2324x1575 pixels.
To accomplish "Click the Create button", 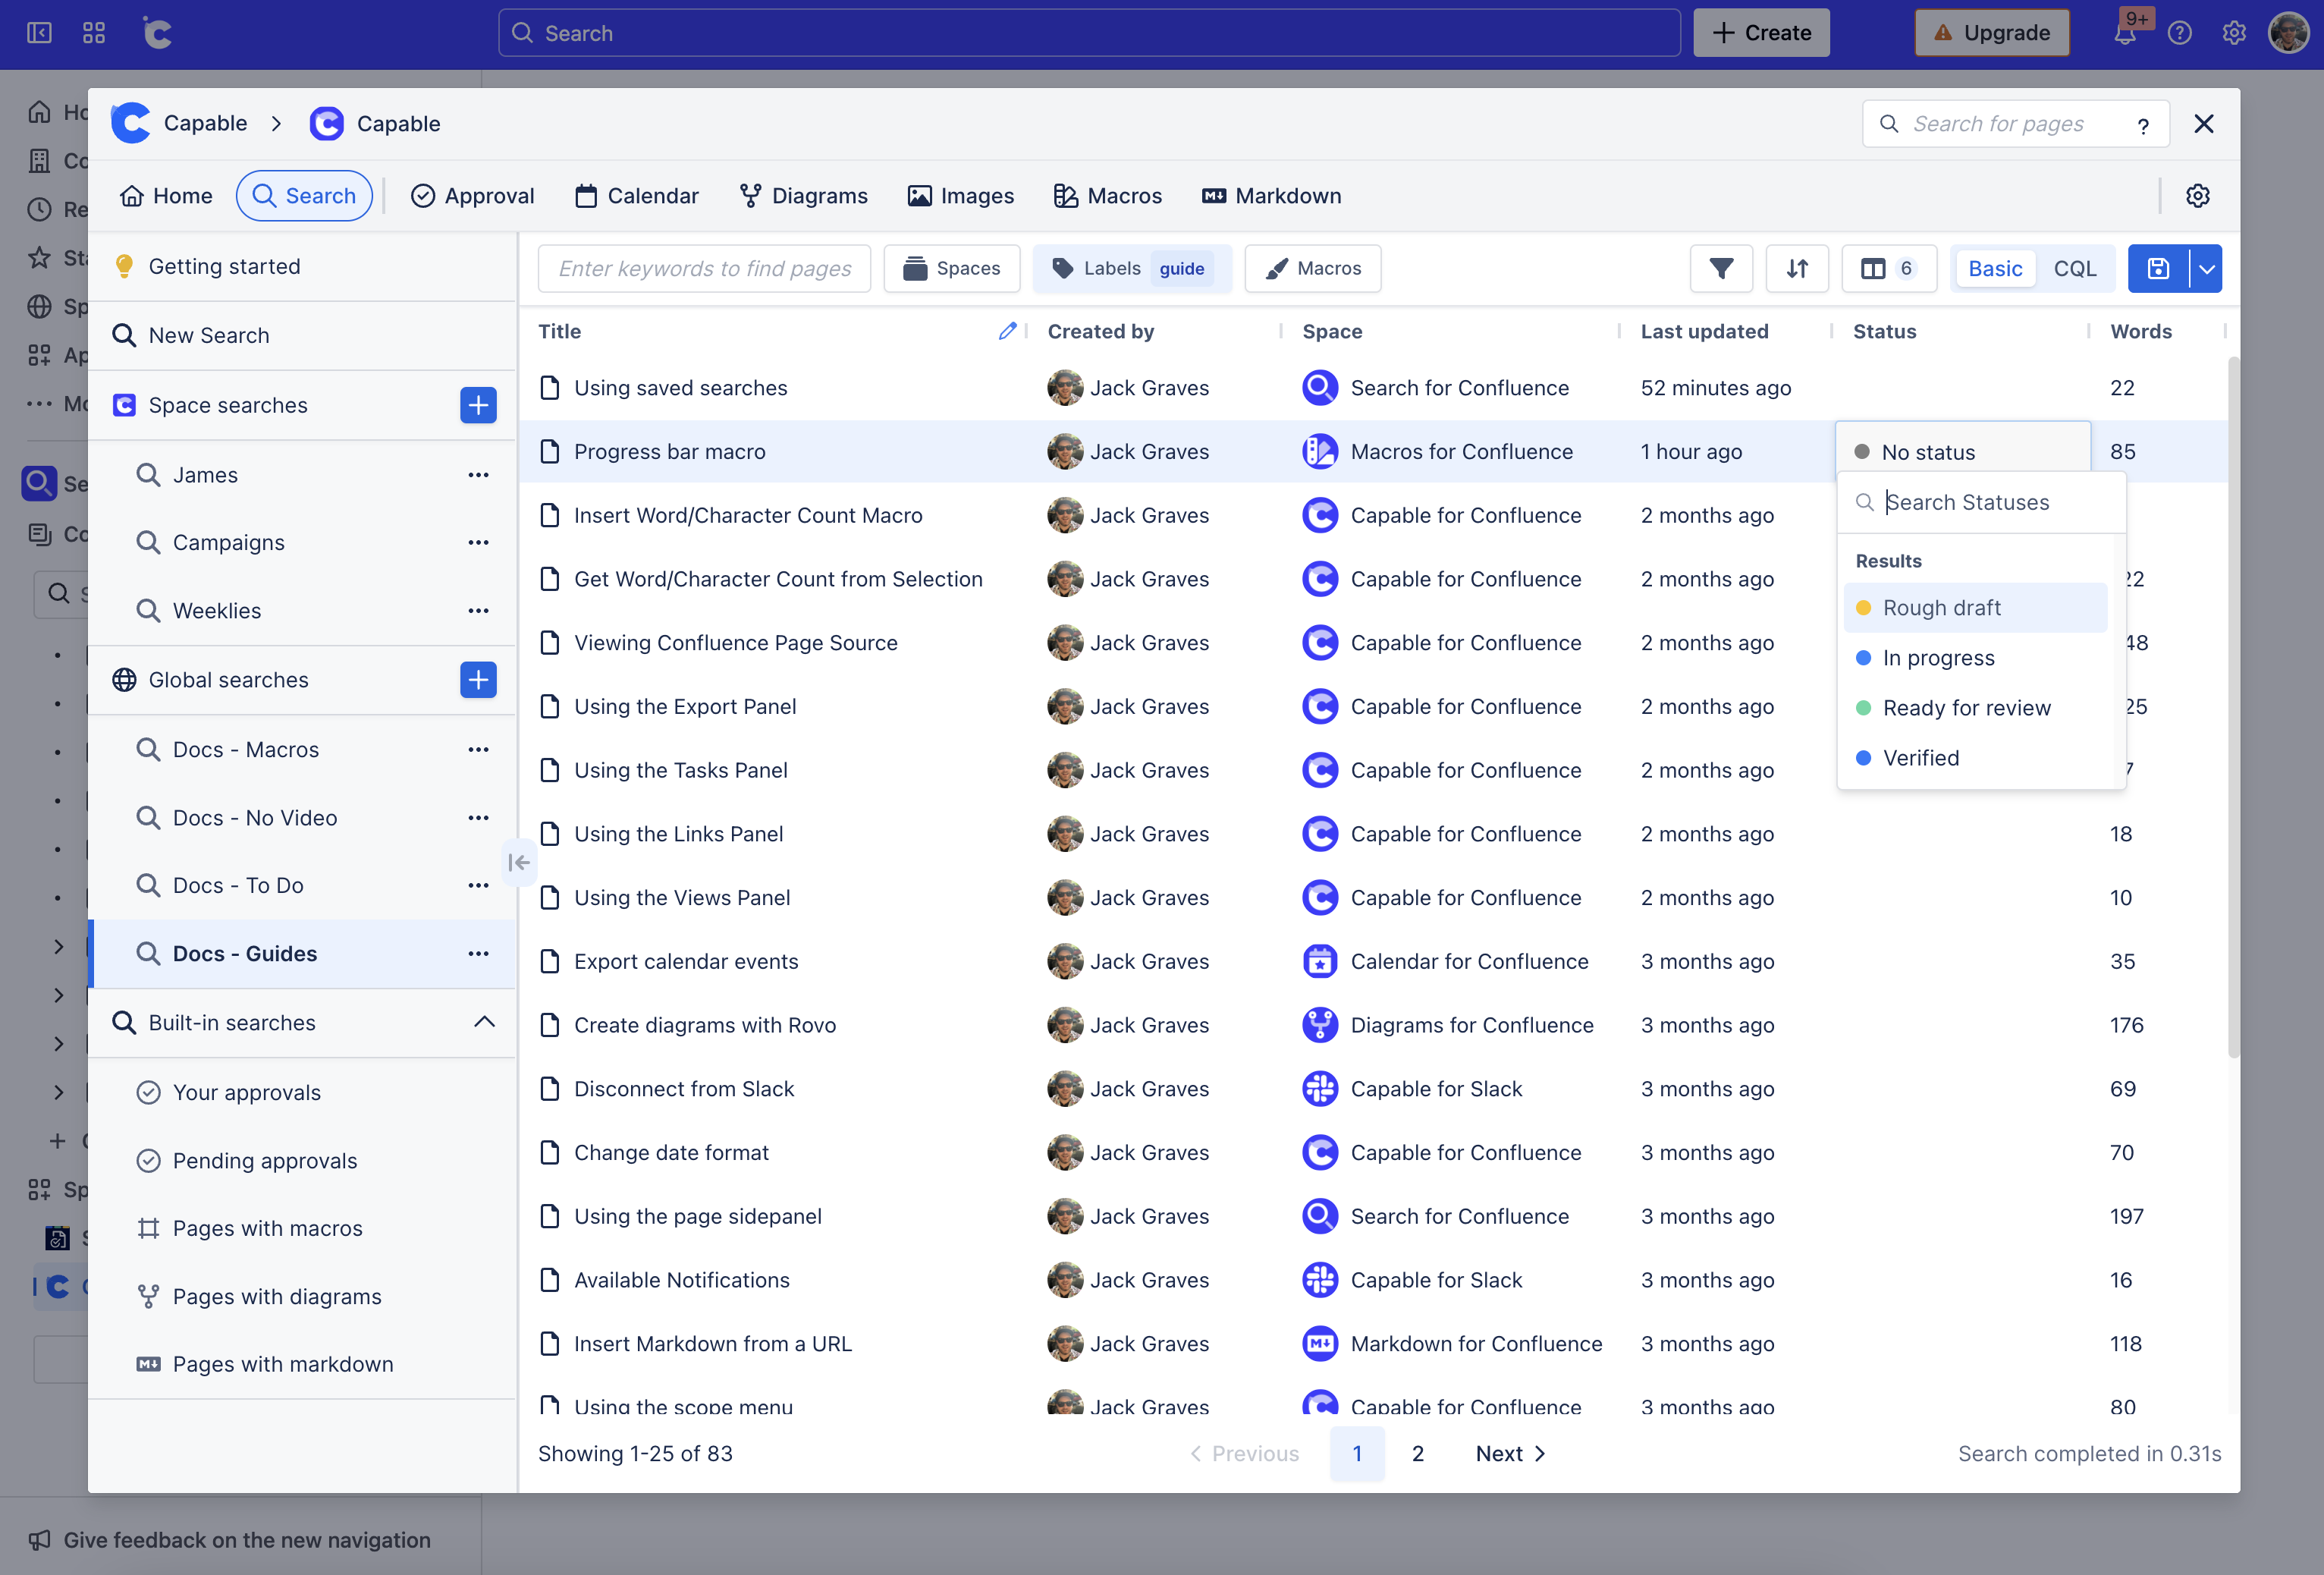I will tap(1761, 32).
